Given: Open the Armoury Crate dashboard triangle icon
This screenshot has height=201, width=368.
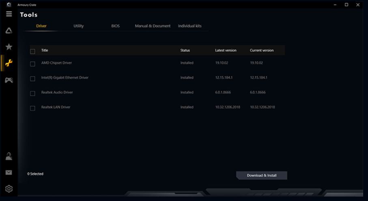Looking at the screenshot, I should click(x=9, y=31).
